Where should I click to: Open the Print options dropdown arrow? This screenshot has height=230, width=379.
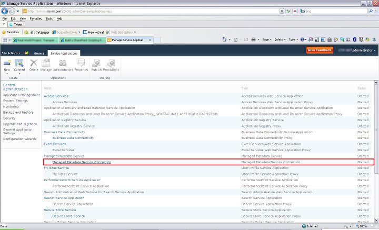258,39
